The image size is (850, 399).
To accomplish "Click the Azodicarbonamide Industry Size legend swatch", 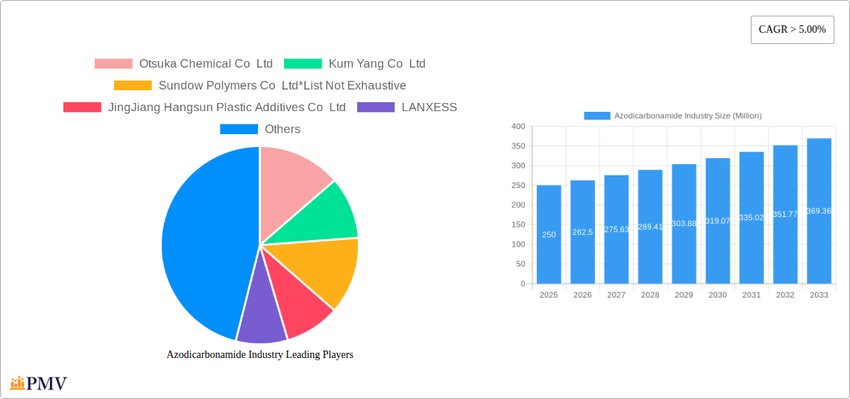I will click(596, 116).
